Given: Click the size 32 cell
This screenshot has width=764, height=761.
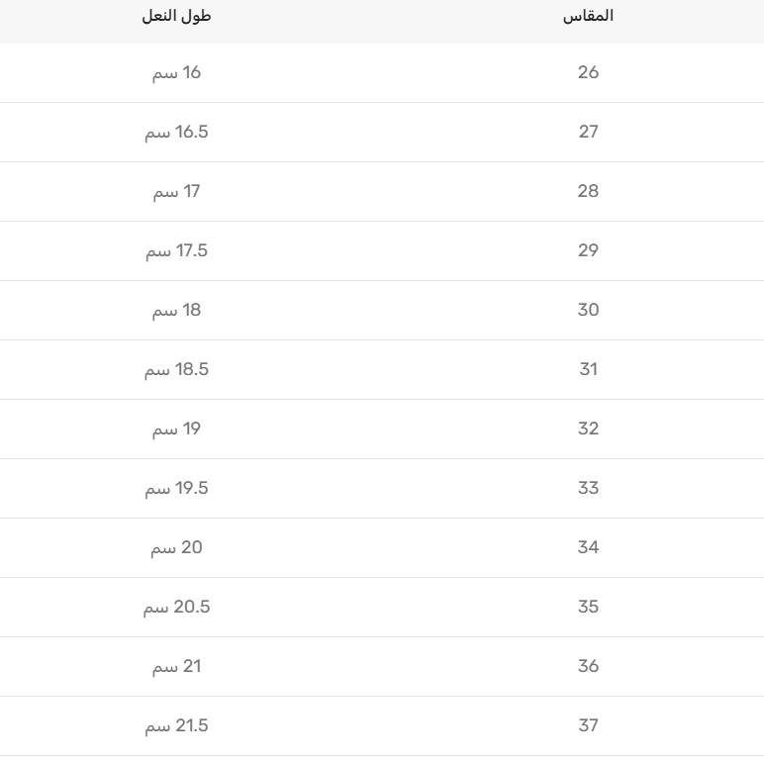Looking at the screenshot, I should click(x=588, y=428).
